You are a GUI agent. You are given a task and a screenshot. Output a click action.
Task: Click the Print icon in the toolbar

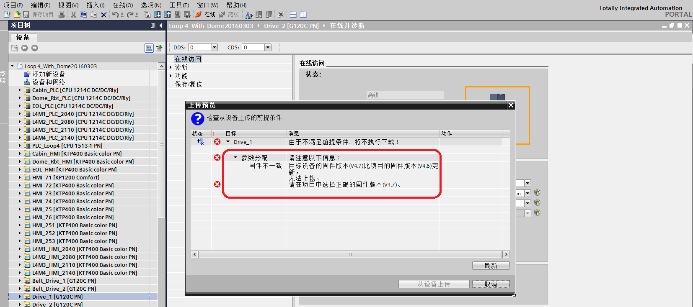[x=62, y=15]
